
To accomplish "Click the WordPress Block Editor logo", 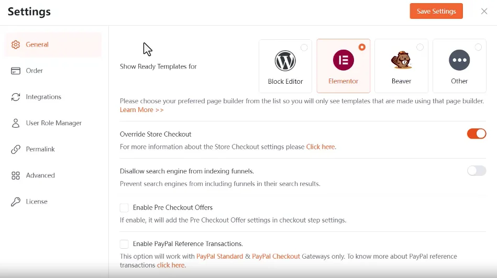I will tap(285, 61).
